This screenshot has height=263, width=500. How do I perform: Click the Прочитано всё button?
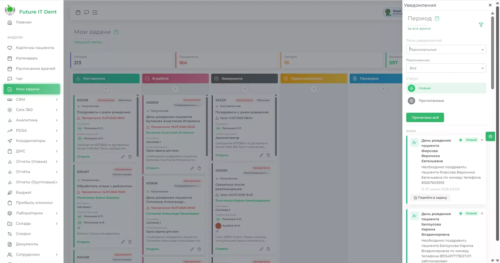point(425,117)
